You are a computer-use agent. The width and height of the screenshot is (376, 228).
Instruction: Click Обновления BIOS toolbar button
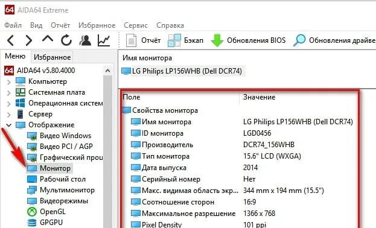pos(248,40)
